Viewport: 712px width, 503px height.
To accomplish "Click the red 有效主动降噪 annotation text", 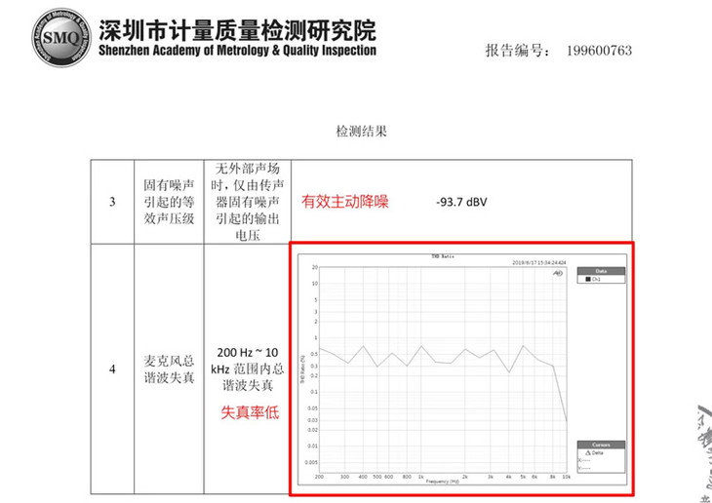I will click(x=345, y=202).
